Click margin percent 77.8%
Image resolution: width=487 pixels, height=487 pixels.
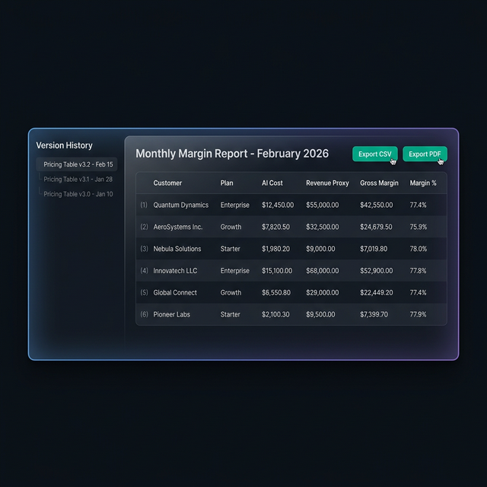tap(418, 271)
